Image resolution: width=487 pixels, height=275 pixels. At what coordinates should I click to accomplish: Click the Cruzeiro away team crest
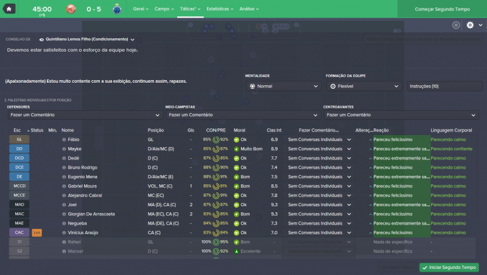(x=116, y=9)
